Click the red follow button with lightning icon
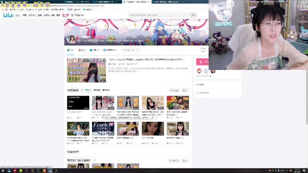 pos(203,62)
